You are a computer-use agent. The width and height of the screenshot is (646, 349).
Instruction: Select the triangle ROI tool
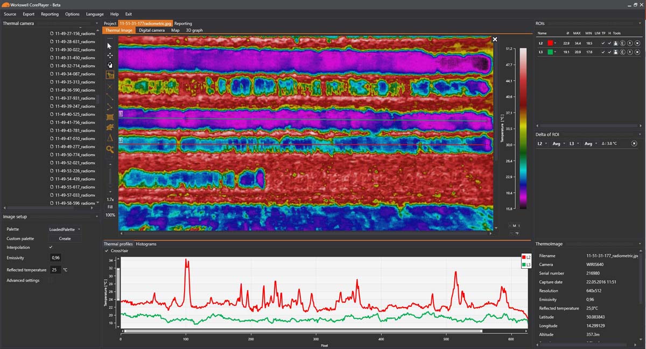click(110, 138)
